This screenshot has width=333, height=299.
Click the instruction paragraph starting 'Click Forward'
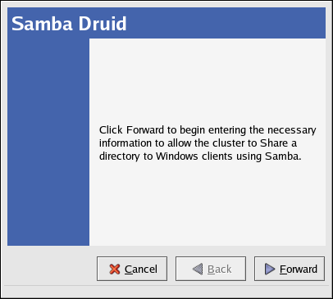pyautogui.click(x=208, y=143)
